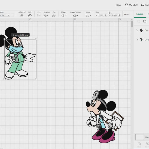
Task: Expand the Minnie doctor layer group
Action: (x=137, y=30)
